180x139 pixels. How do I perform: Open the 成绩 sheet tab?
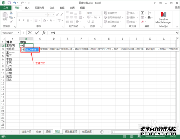(48, 132)
